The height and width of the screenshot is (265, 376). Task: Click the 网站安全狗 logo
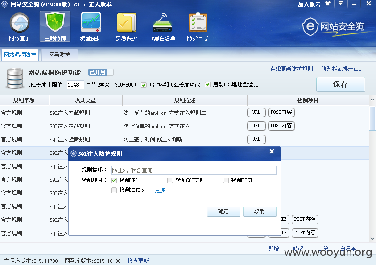(x=334, y=27)
